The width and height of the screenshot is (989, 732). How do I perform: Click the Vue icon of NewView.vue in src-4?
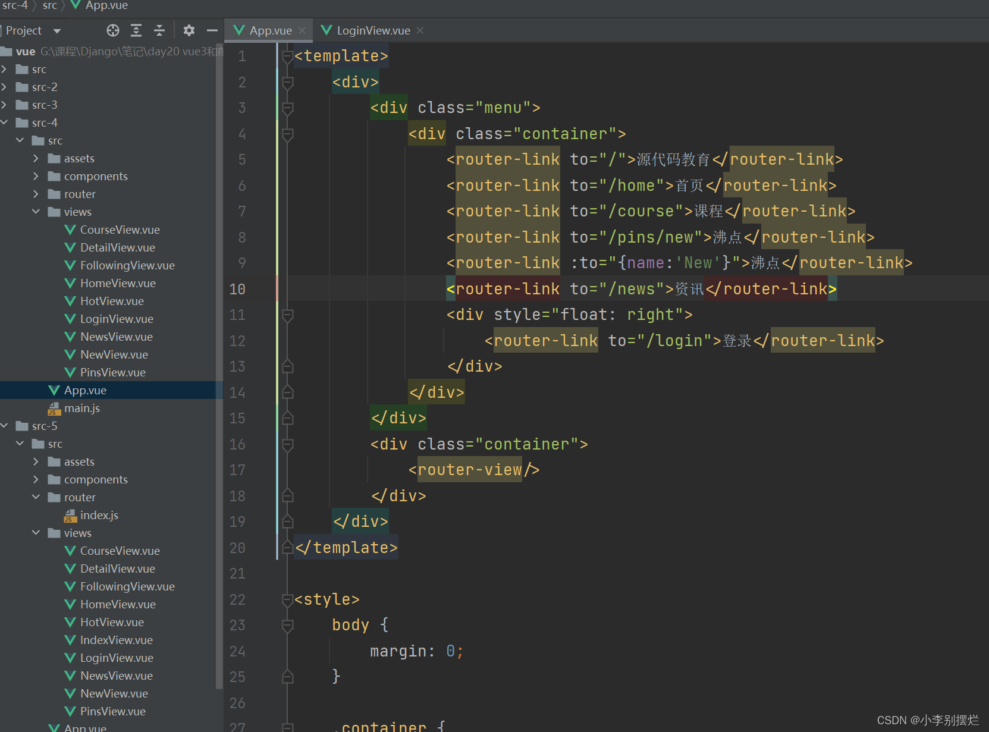[70, 355]
